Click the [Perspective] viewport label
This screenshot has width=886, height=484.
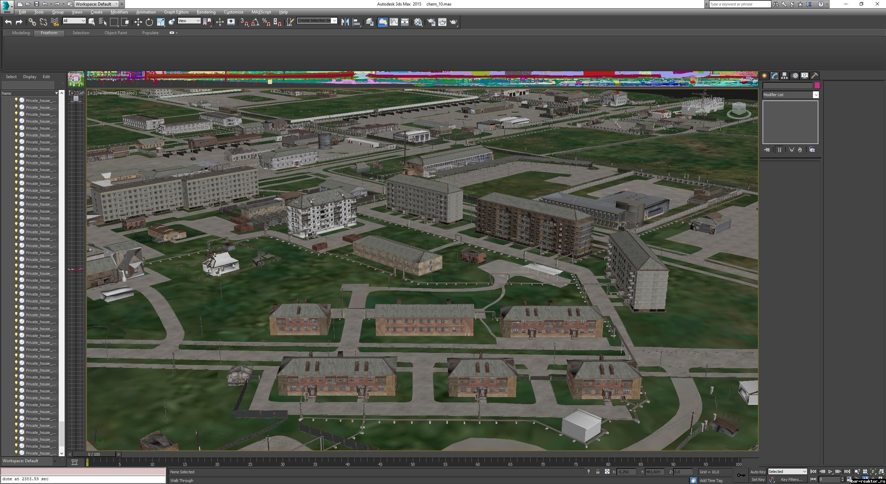[x=107, y=93]
